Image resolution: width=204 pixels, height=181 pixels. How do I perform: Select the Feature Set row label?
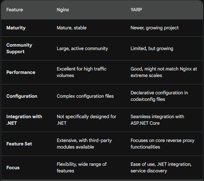(x=19, y=144)
